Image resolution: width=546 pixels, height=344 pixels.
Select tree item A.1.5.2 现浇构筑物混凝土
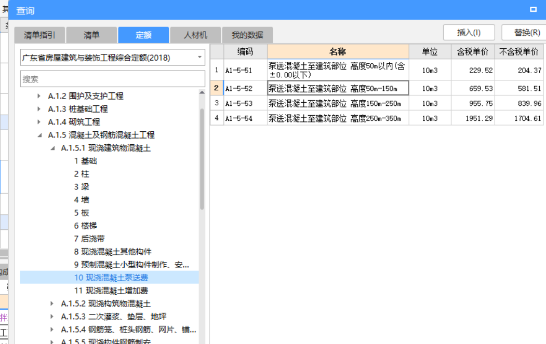point(106,304)
